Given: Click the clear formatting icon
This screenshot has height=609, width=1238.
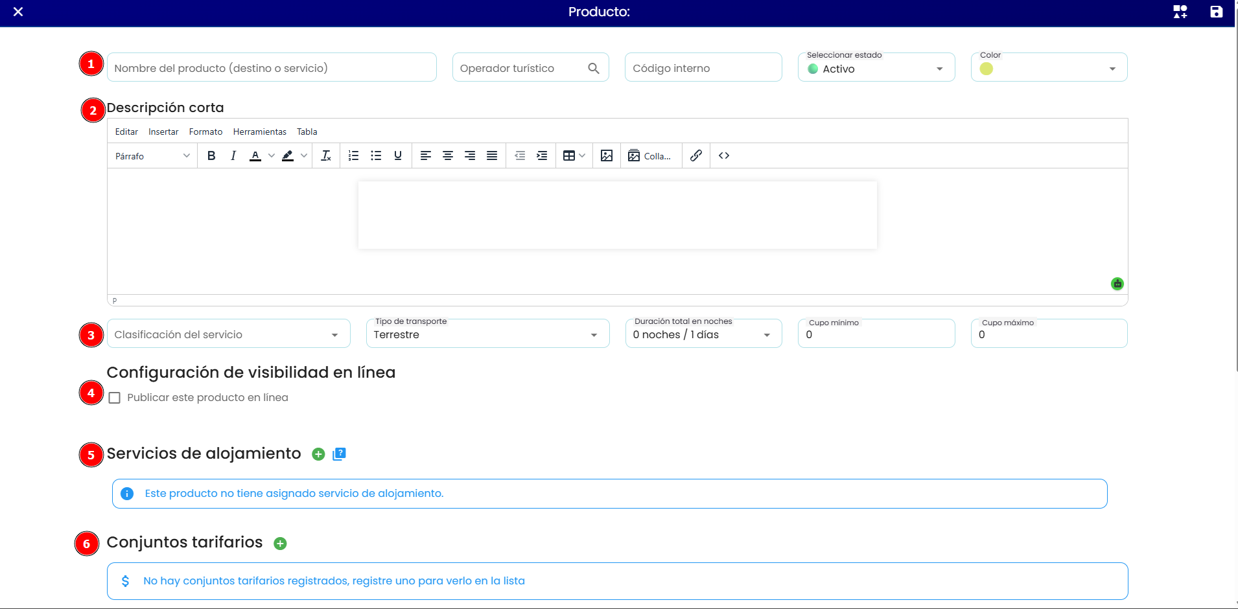Looking at the screenshot, I should coord(326,155).
